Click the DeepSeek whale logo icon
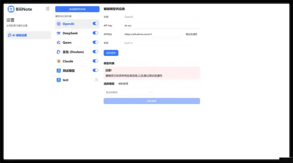 coord(59,33)
